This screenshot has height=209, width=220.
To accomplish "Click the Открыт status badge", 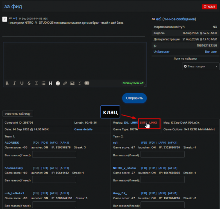I will pos(209,7).
